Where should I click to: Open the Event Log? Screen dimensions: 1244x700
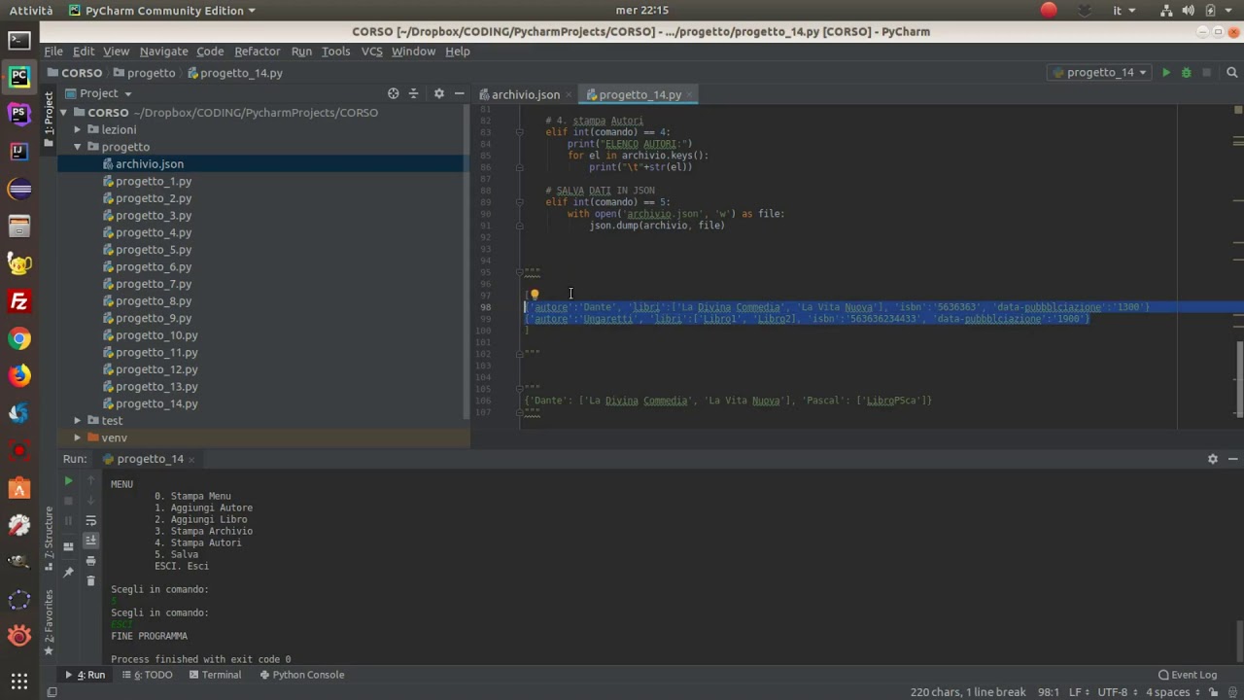[1188, 675]
